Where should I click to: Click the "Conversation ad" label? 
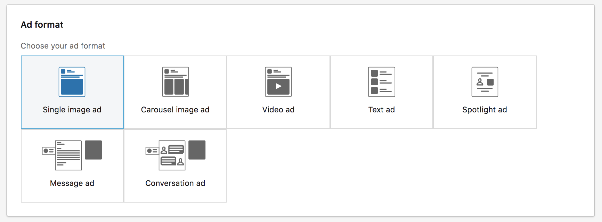coord(175,183)
